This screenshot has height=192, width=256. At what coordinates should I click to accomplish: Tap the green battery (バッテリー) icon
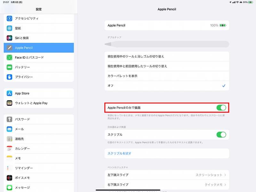pos(10,67)
